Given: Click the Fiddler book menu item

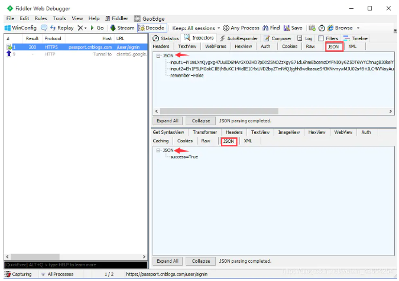Looking at the screenshot, I should 116,18.
